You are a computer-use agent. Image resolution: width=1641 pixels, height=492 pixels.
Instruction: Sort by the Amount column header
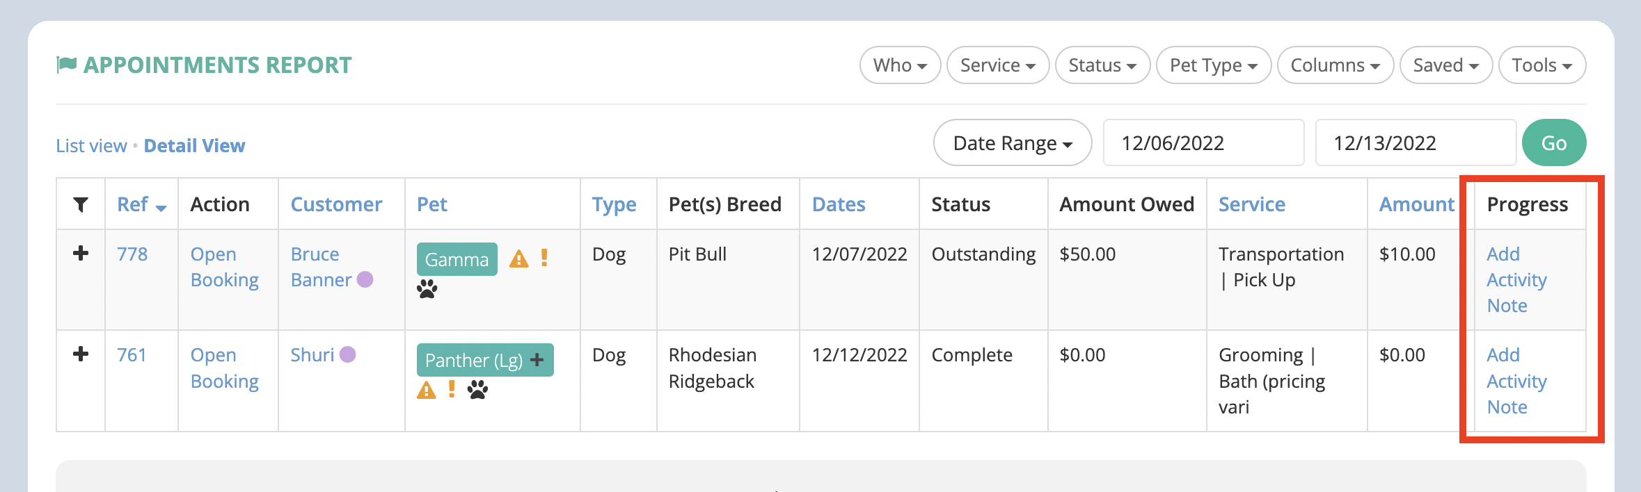coord(1416,204)
